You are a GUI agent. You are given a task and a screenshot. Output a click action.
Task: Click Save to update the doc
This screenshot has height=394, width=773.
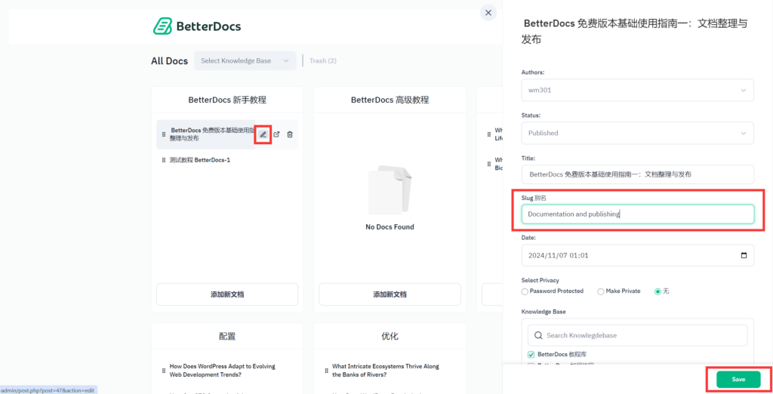coord(738,379)
